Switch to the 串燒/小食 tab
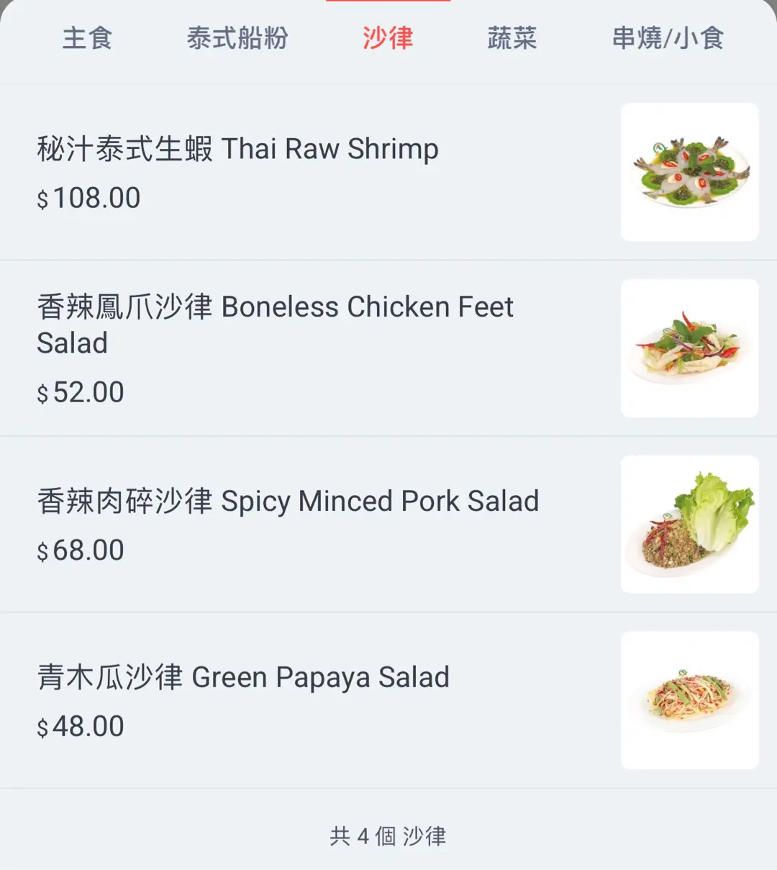 coord(668,38)
